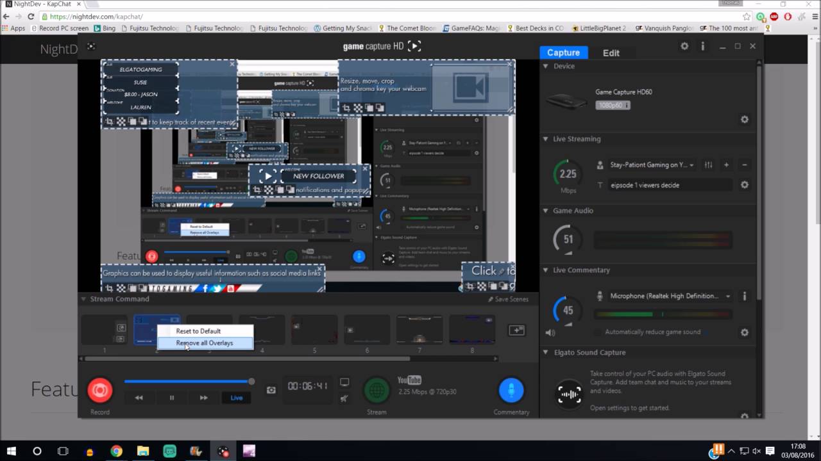Bookmark the page with Chrome's star icon
This screenshot has width=821, height=461.
coord(747,17)
